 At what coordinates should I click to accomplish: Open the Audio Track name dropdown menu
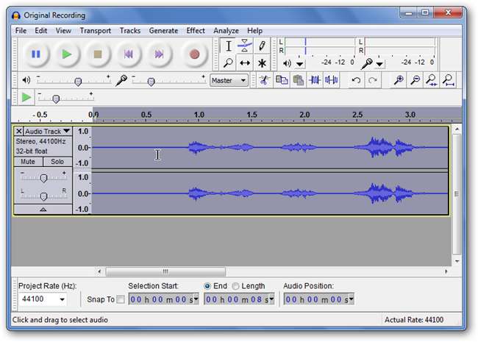coord(46,131)
